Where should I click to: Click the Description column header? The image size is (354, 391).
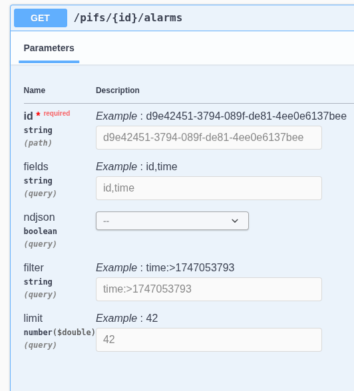[118, 90]
